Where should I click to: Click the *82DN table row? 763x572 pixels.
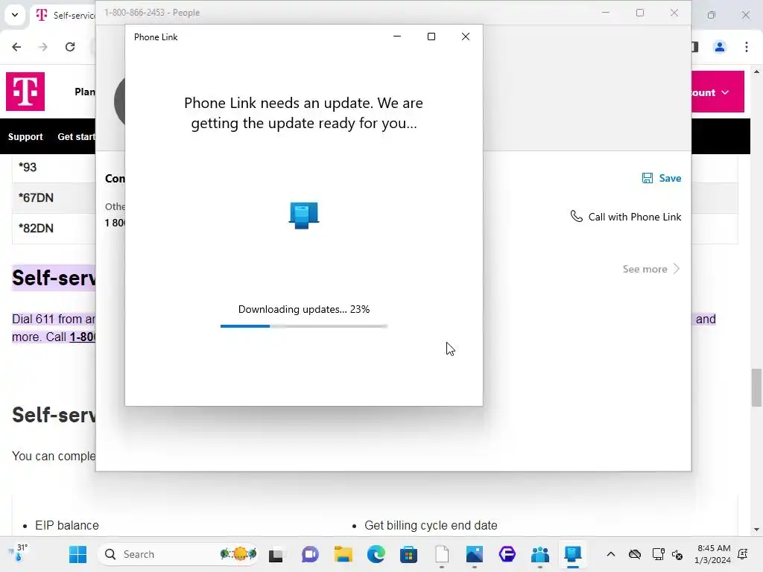coord(54,228)
